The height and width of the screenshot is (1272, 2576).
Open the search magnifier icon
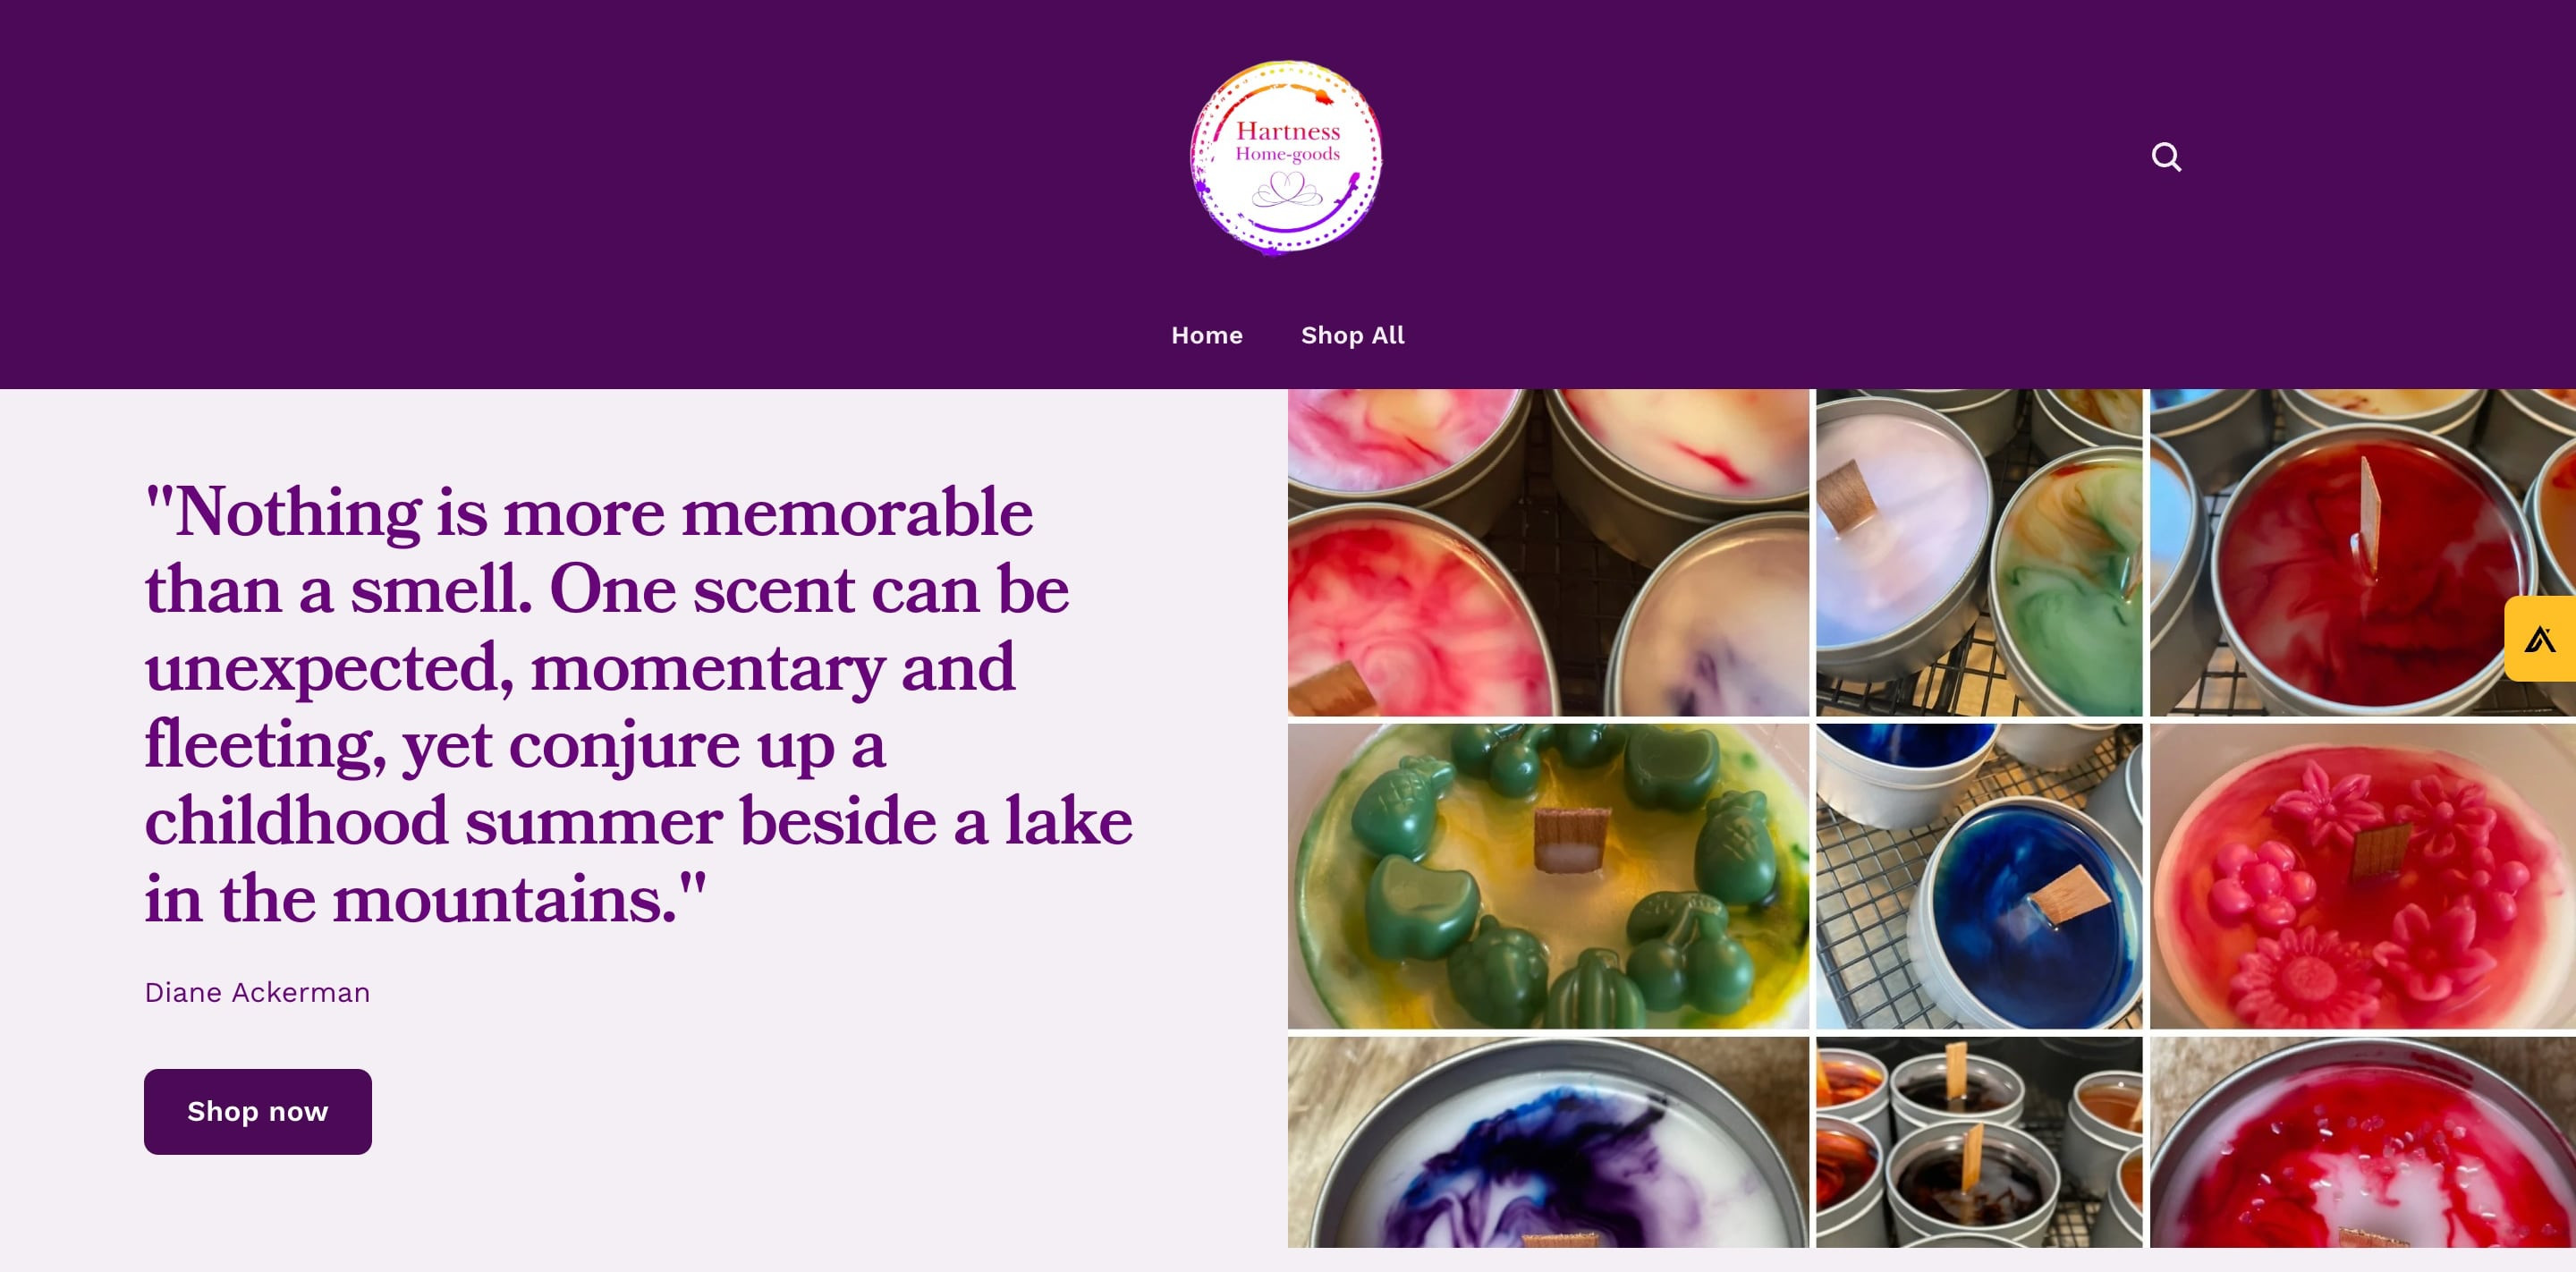coord(2166,157)
